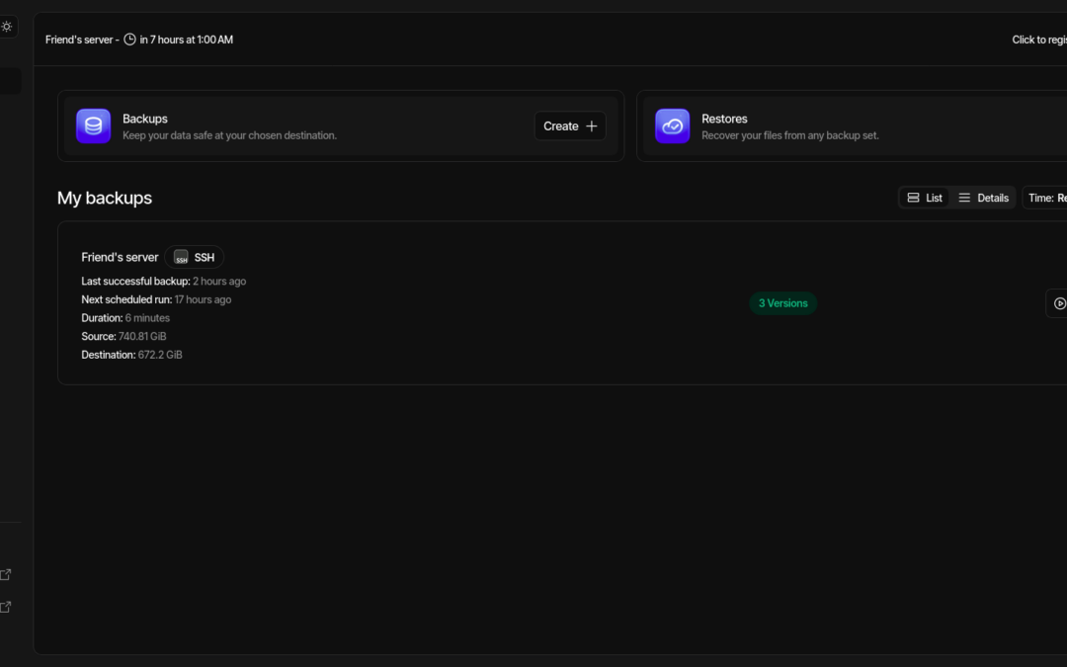This screenshot has height=667, width=1067.
Task: Create a new backup
Action: pos(570,126)
